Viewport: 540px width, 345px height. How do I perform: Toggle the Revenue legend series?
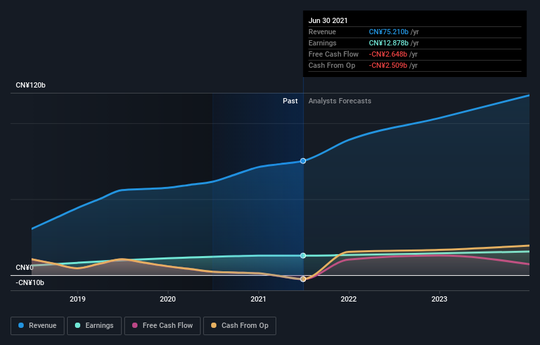[37, 326]
